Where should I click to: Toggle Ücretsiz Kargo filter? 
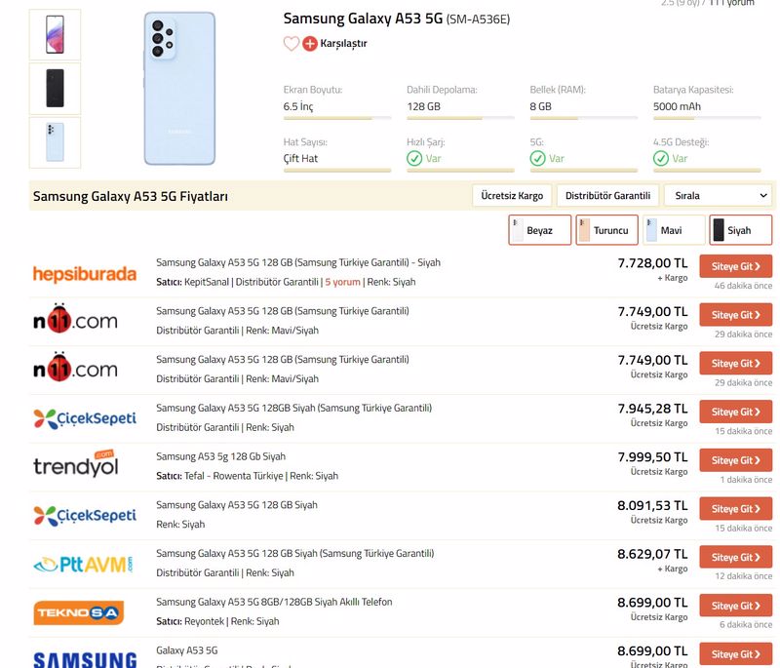512,195
